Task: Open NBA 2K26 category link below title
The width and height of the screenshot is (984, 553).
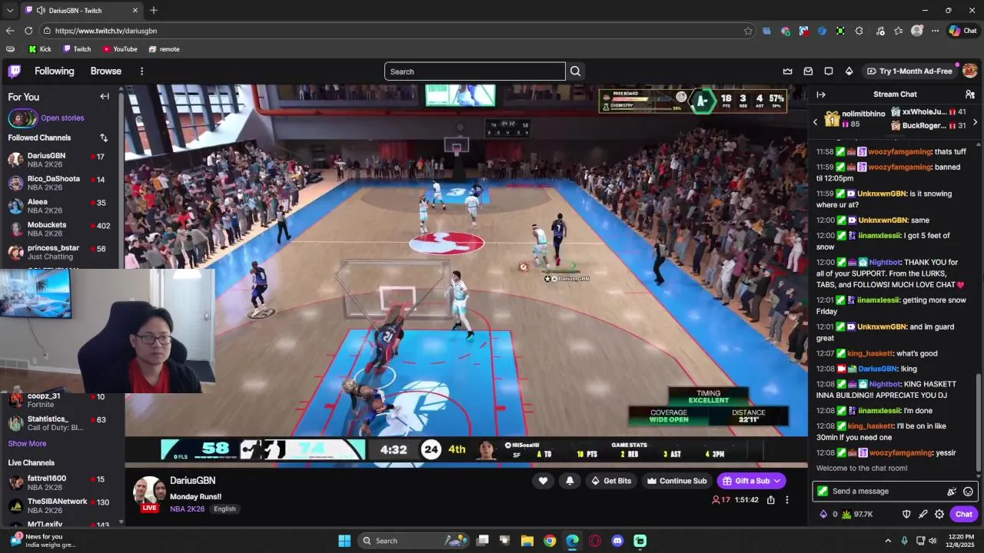Action: tap(188, 509)
